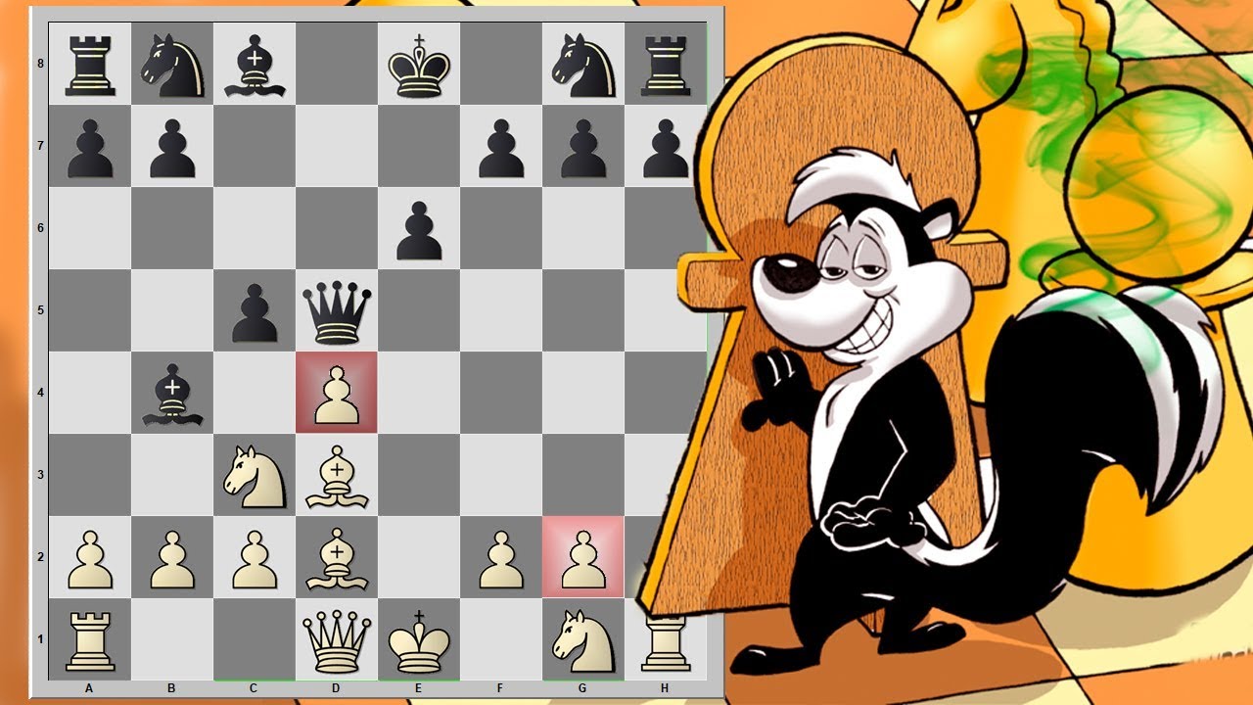Viewport: 1253px width, 705px height.
Task: Select the black pawn on c5
Action: 255,311
